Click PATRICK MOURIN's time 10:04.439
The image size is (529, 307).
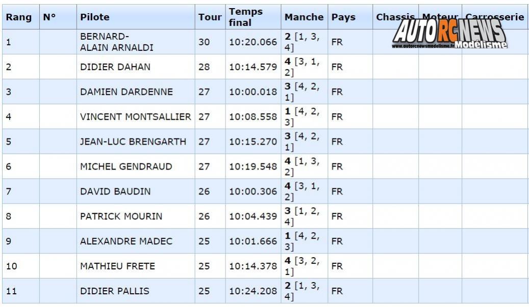pyautogui.click(x=253, y=217)
